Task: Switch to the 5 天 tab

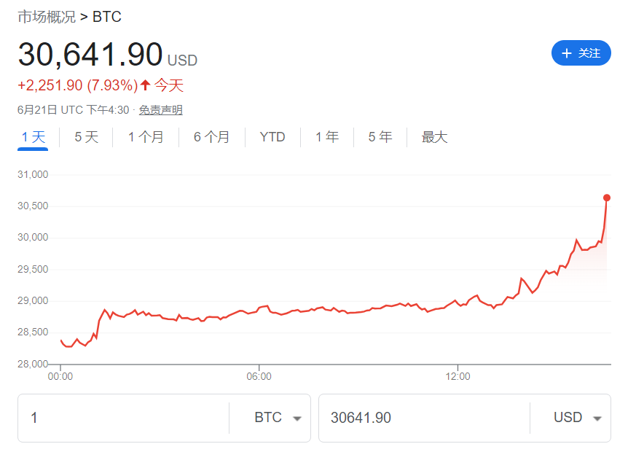Action: coord(86,137)
